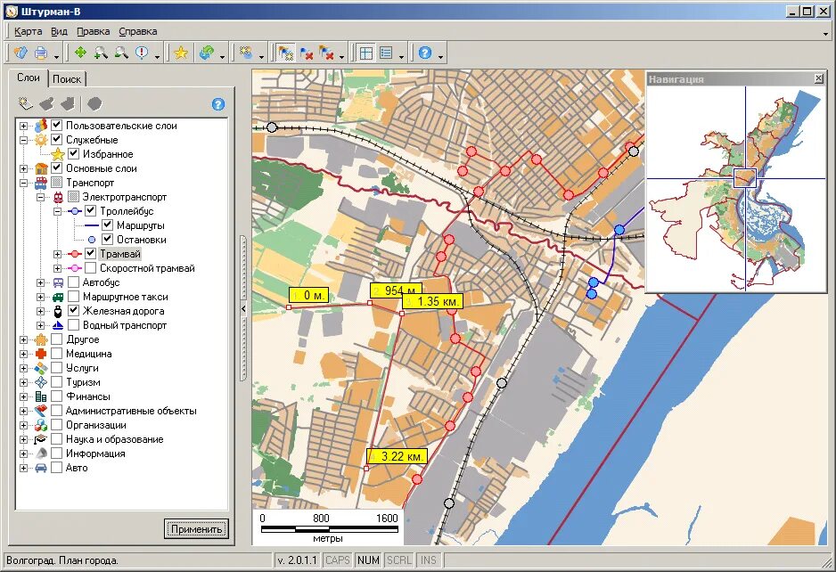The image size is (836, 572).
Task: Select the green pan/move map tool
Action: pyautogui.click(x=80, y=53)
